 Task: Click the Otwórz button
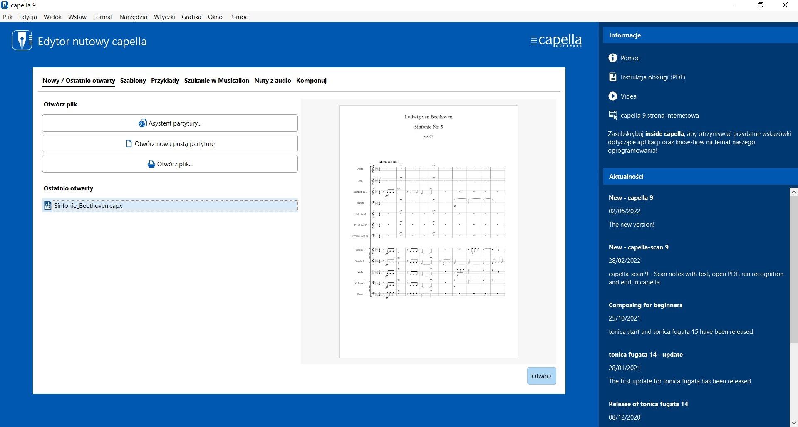click(541, 376)
